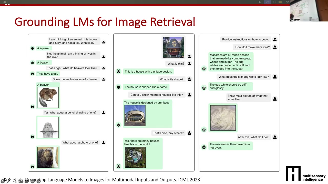
Task: Open the Now Playing menu bar control
Action: pyautogui.click(x=274, y=2)
